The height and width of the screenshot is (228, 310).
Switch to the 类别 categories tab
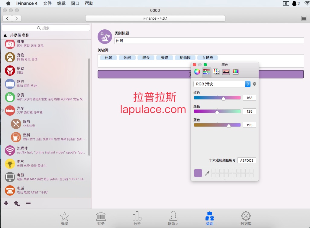click(210, 219)
